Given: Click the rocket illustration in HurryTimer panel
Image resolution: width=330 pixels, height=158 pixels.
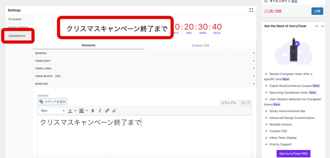Looking at the screenshot, I should [x=294, y=51].
